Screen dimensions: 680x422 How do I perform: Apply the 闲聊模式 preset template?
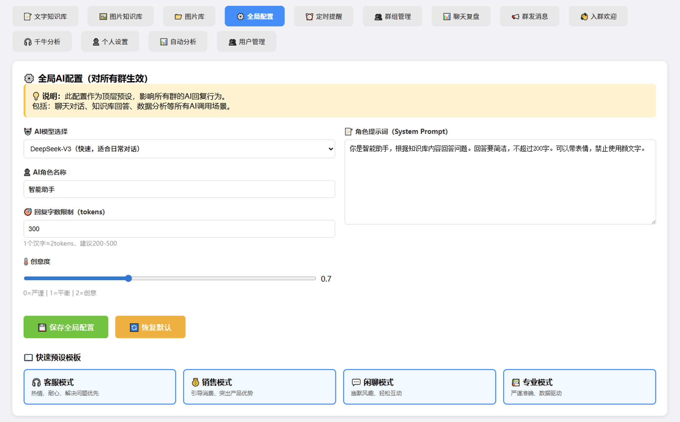420,387
